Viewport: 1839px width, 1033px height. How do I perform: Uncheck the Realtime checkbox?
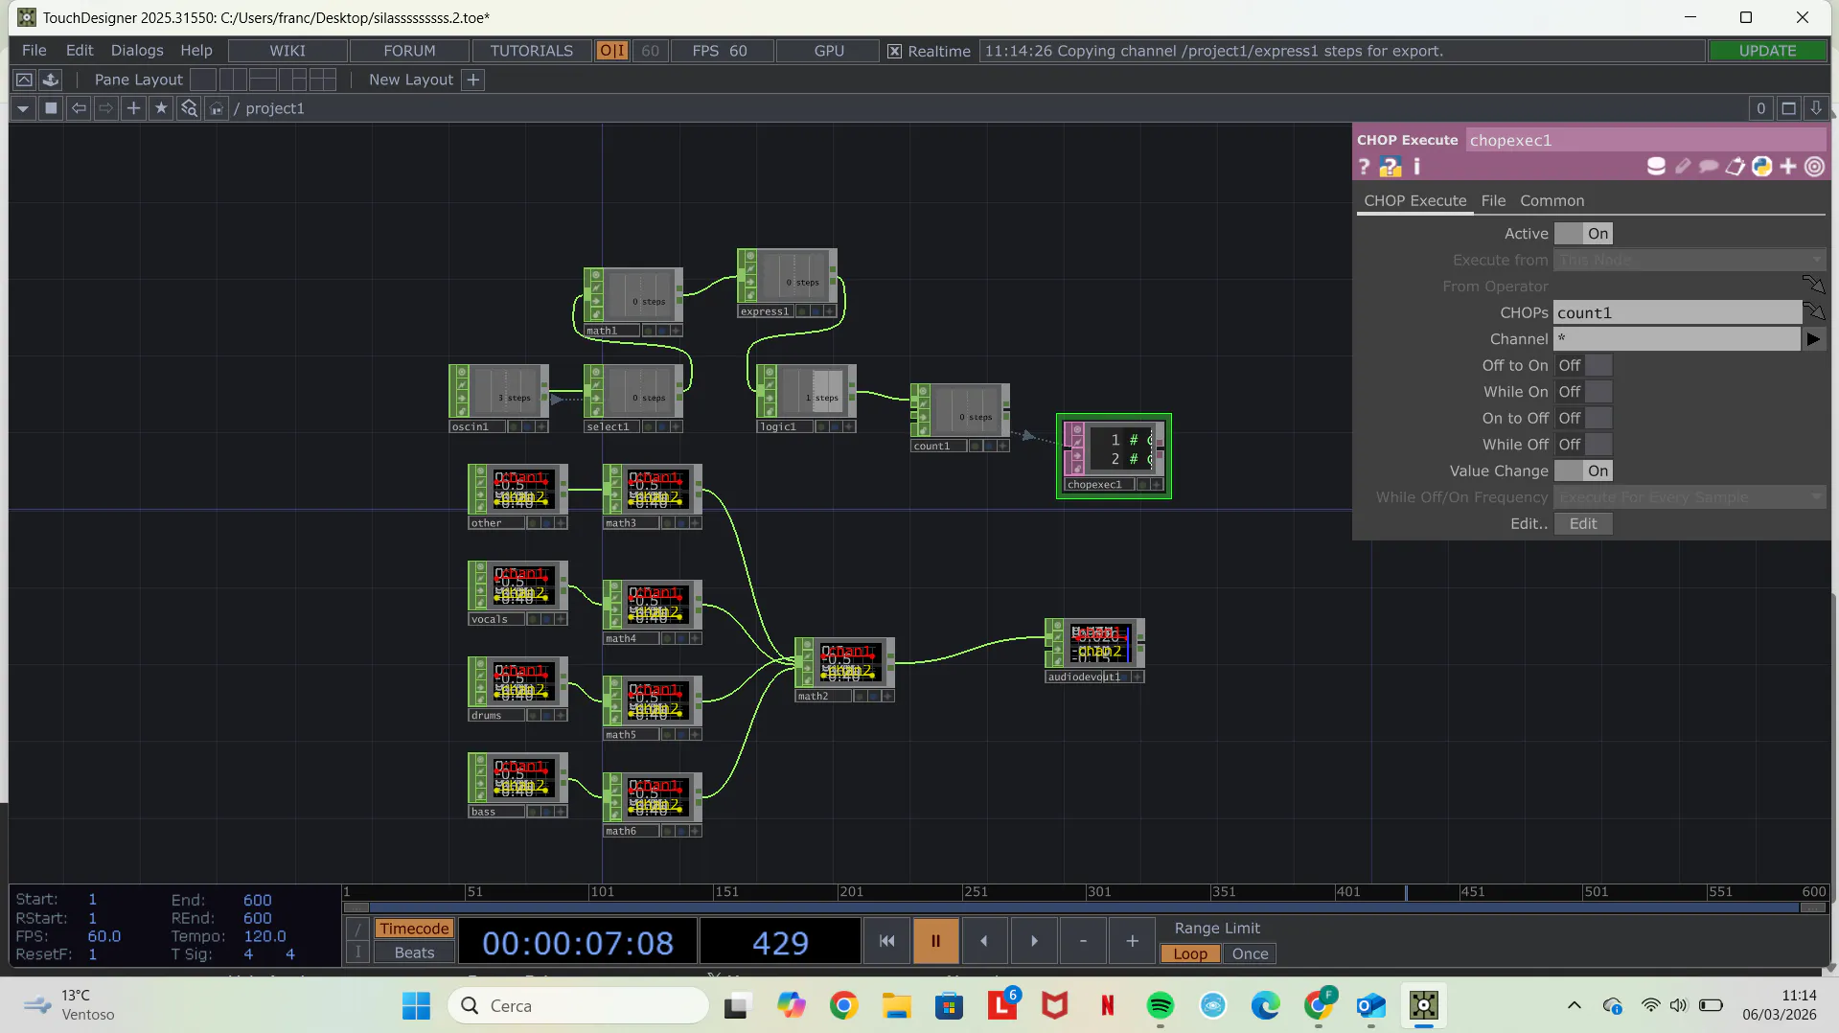[894, 51]
